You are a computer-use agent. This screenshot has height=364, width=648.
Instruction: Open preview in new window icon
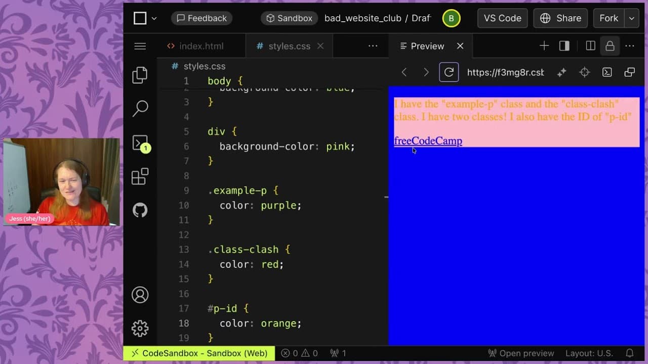point(630,72)
